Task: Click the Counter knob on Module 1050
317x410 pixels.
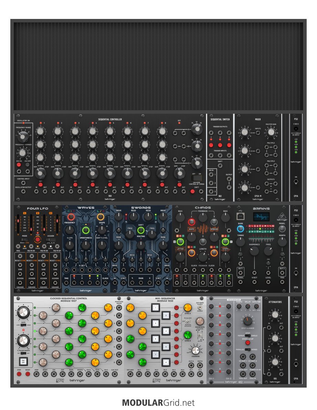Action: 195,350
